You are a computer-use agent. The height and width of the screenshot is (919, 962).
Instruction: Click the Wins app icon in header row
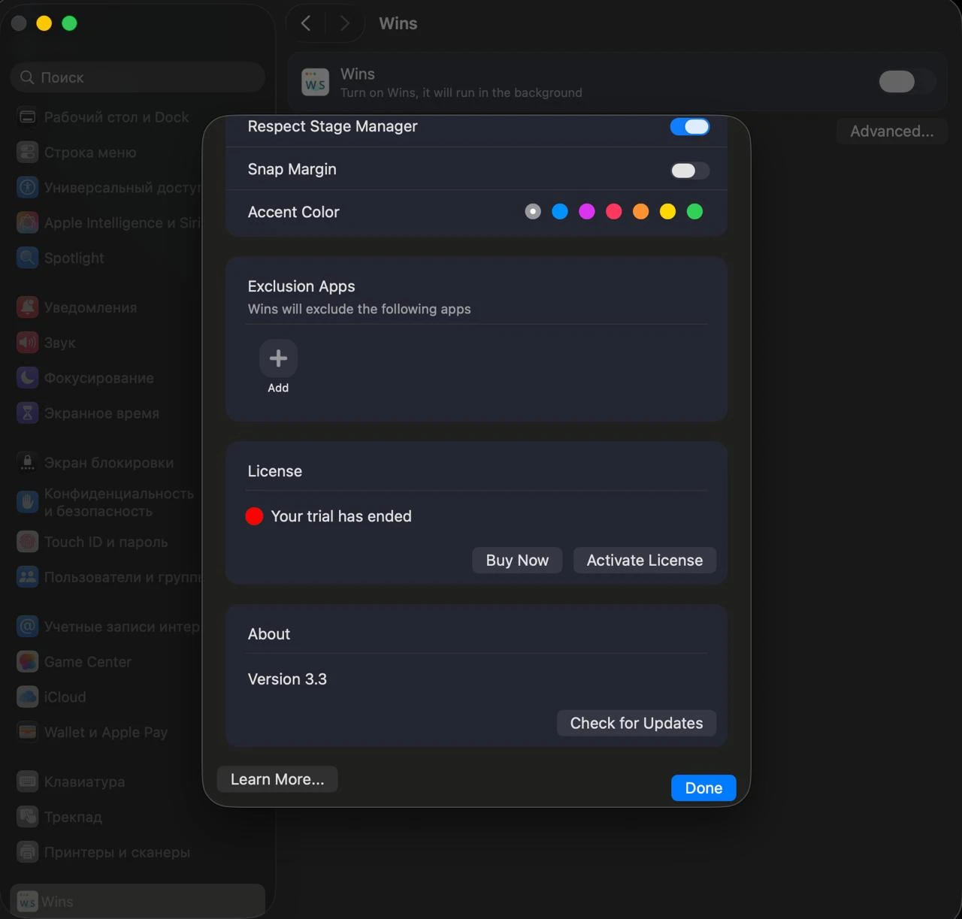tap(316, 83)
